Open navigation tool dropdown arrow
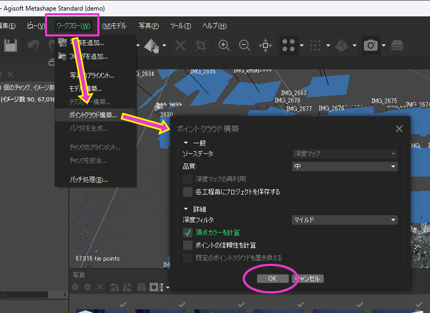The image size is (430, 313). point(164,45)
